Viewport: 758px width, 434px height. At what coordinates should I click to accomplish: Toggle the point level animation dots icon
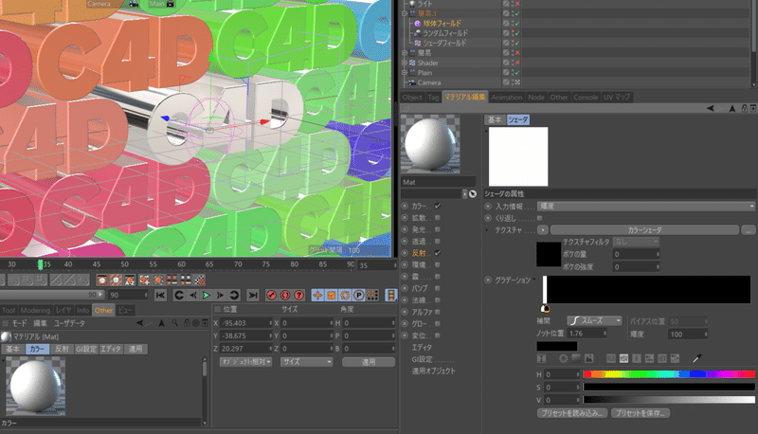372,295
